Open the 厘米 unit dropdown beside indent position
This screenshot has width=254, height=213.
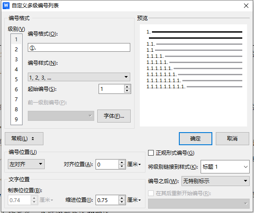click(134, 200)
